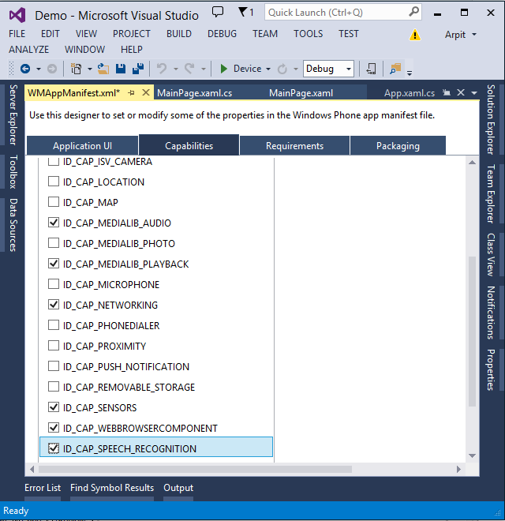Save the current file with disk icon

[121, 69]
